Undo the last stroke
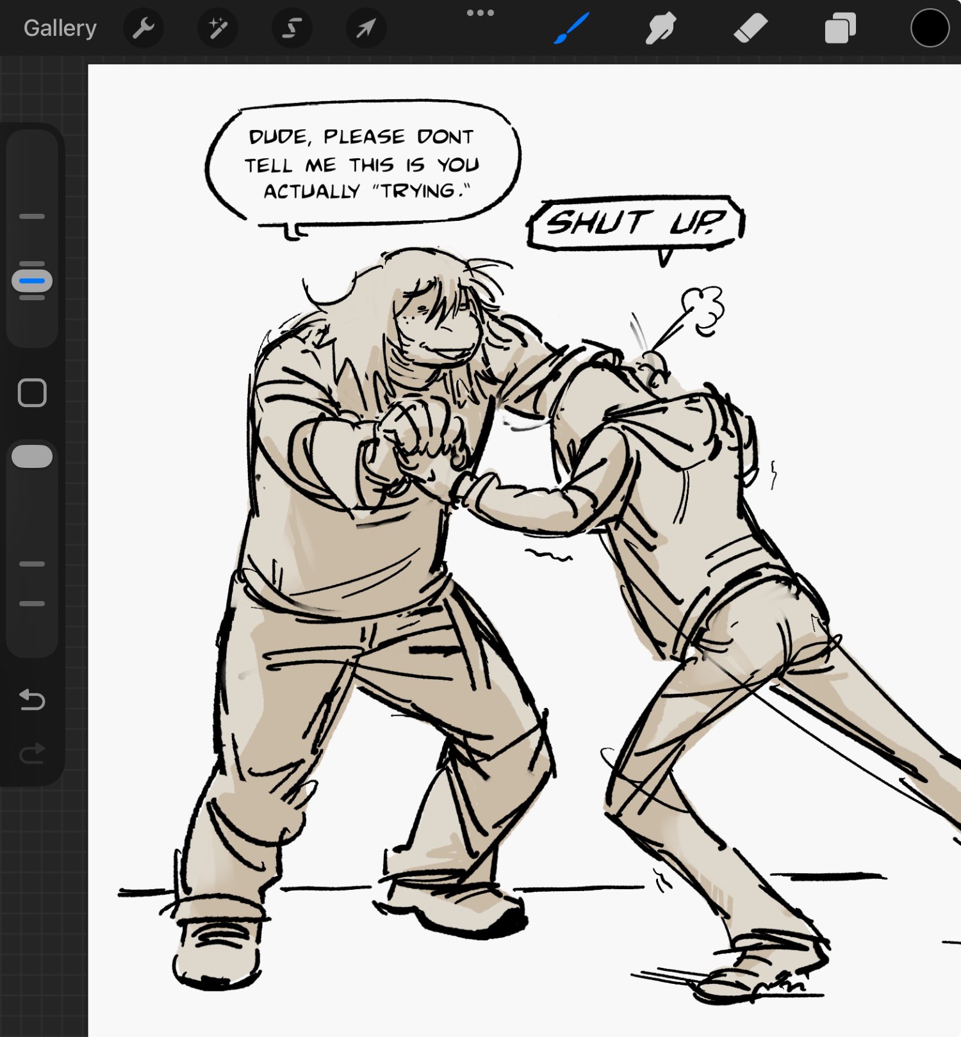The height and width of the screenshot is (1037, 961). 32,700
